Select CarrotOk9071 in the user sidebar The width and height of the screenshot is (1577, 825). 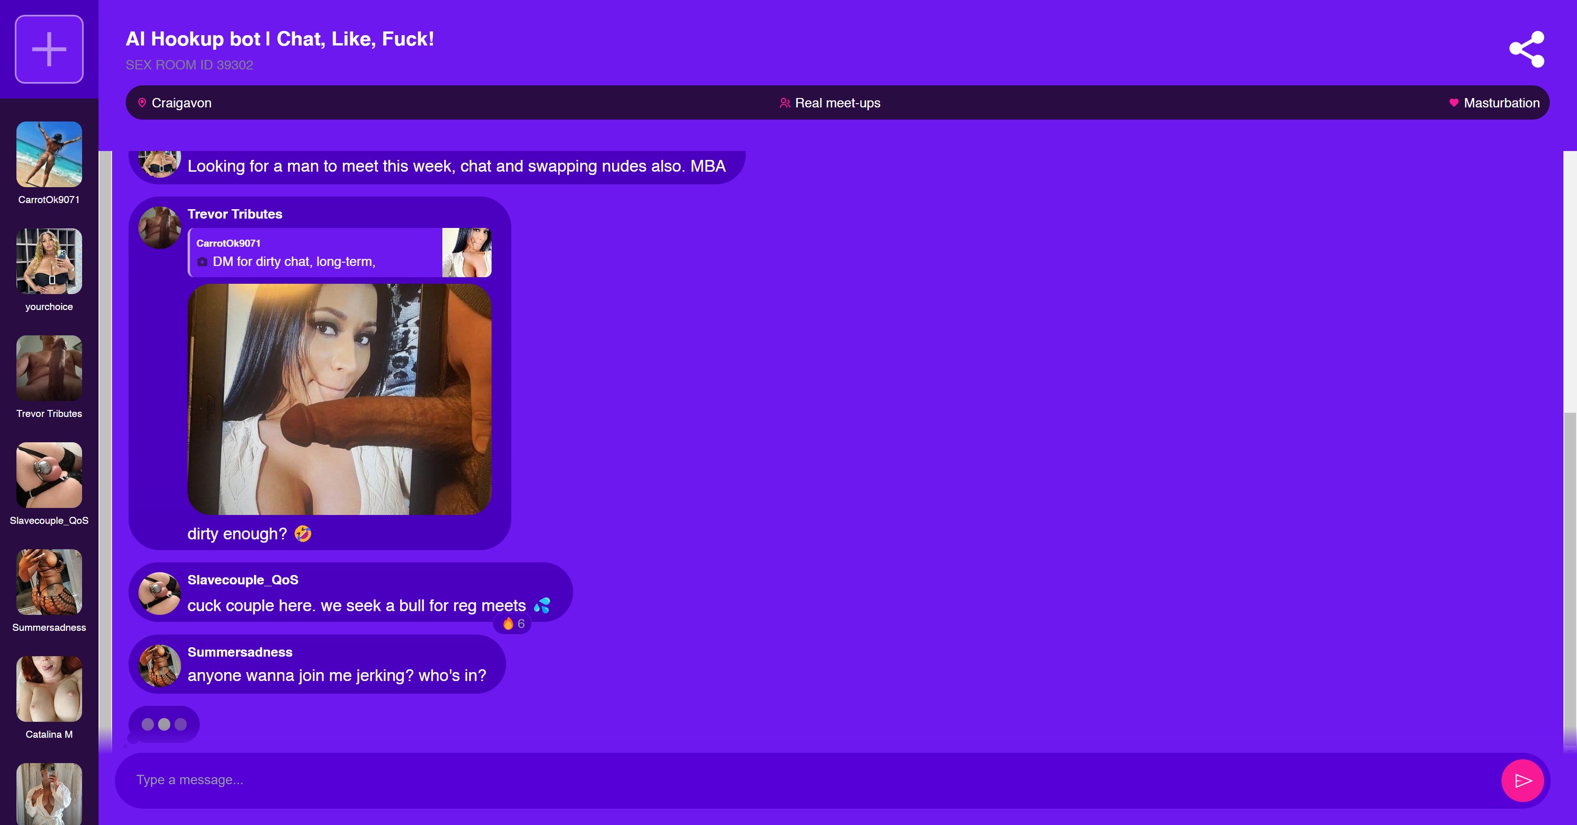[x=49, y=163]
